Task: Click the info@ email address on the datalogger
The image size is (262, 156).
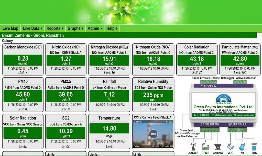Action: tap(223, 115)
